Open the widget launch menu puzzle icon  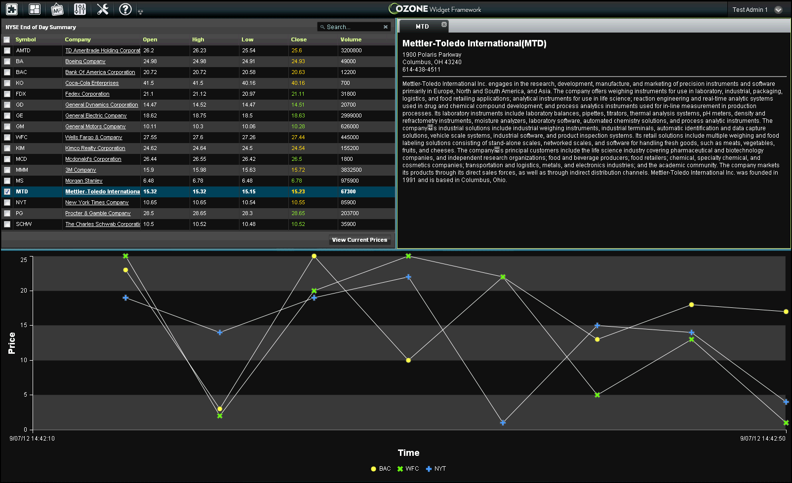[12, 9]
